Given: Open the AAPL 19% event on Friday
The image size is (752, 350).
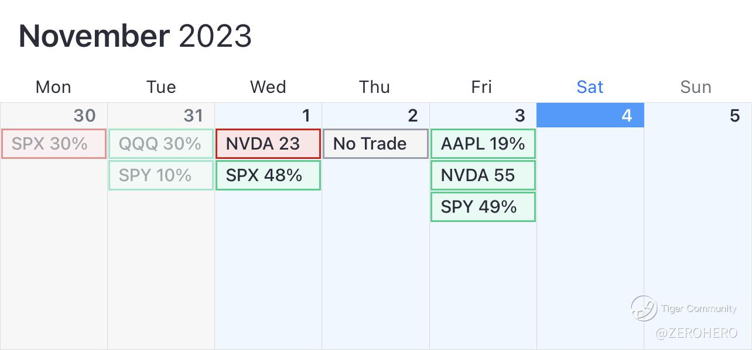Looking at the screenshot, I should coord(483,144).
